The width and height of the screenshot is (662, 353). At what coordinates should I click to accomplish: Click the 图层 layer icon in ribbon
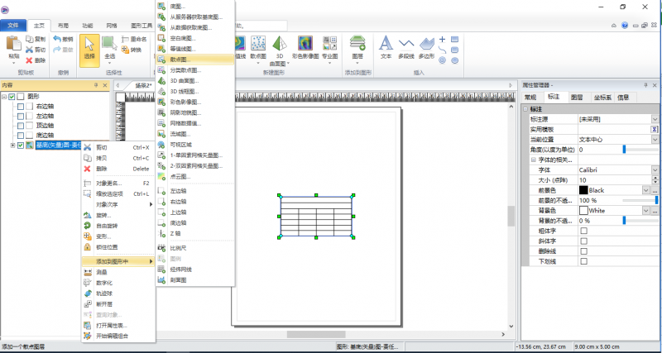click(358, 45)
